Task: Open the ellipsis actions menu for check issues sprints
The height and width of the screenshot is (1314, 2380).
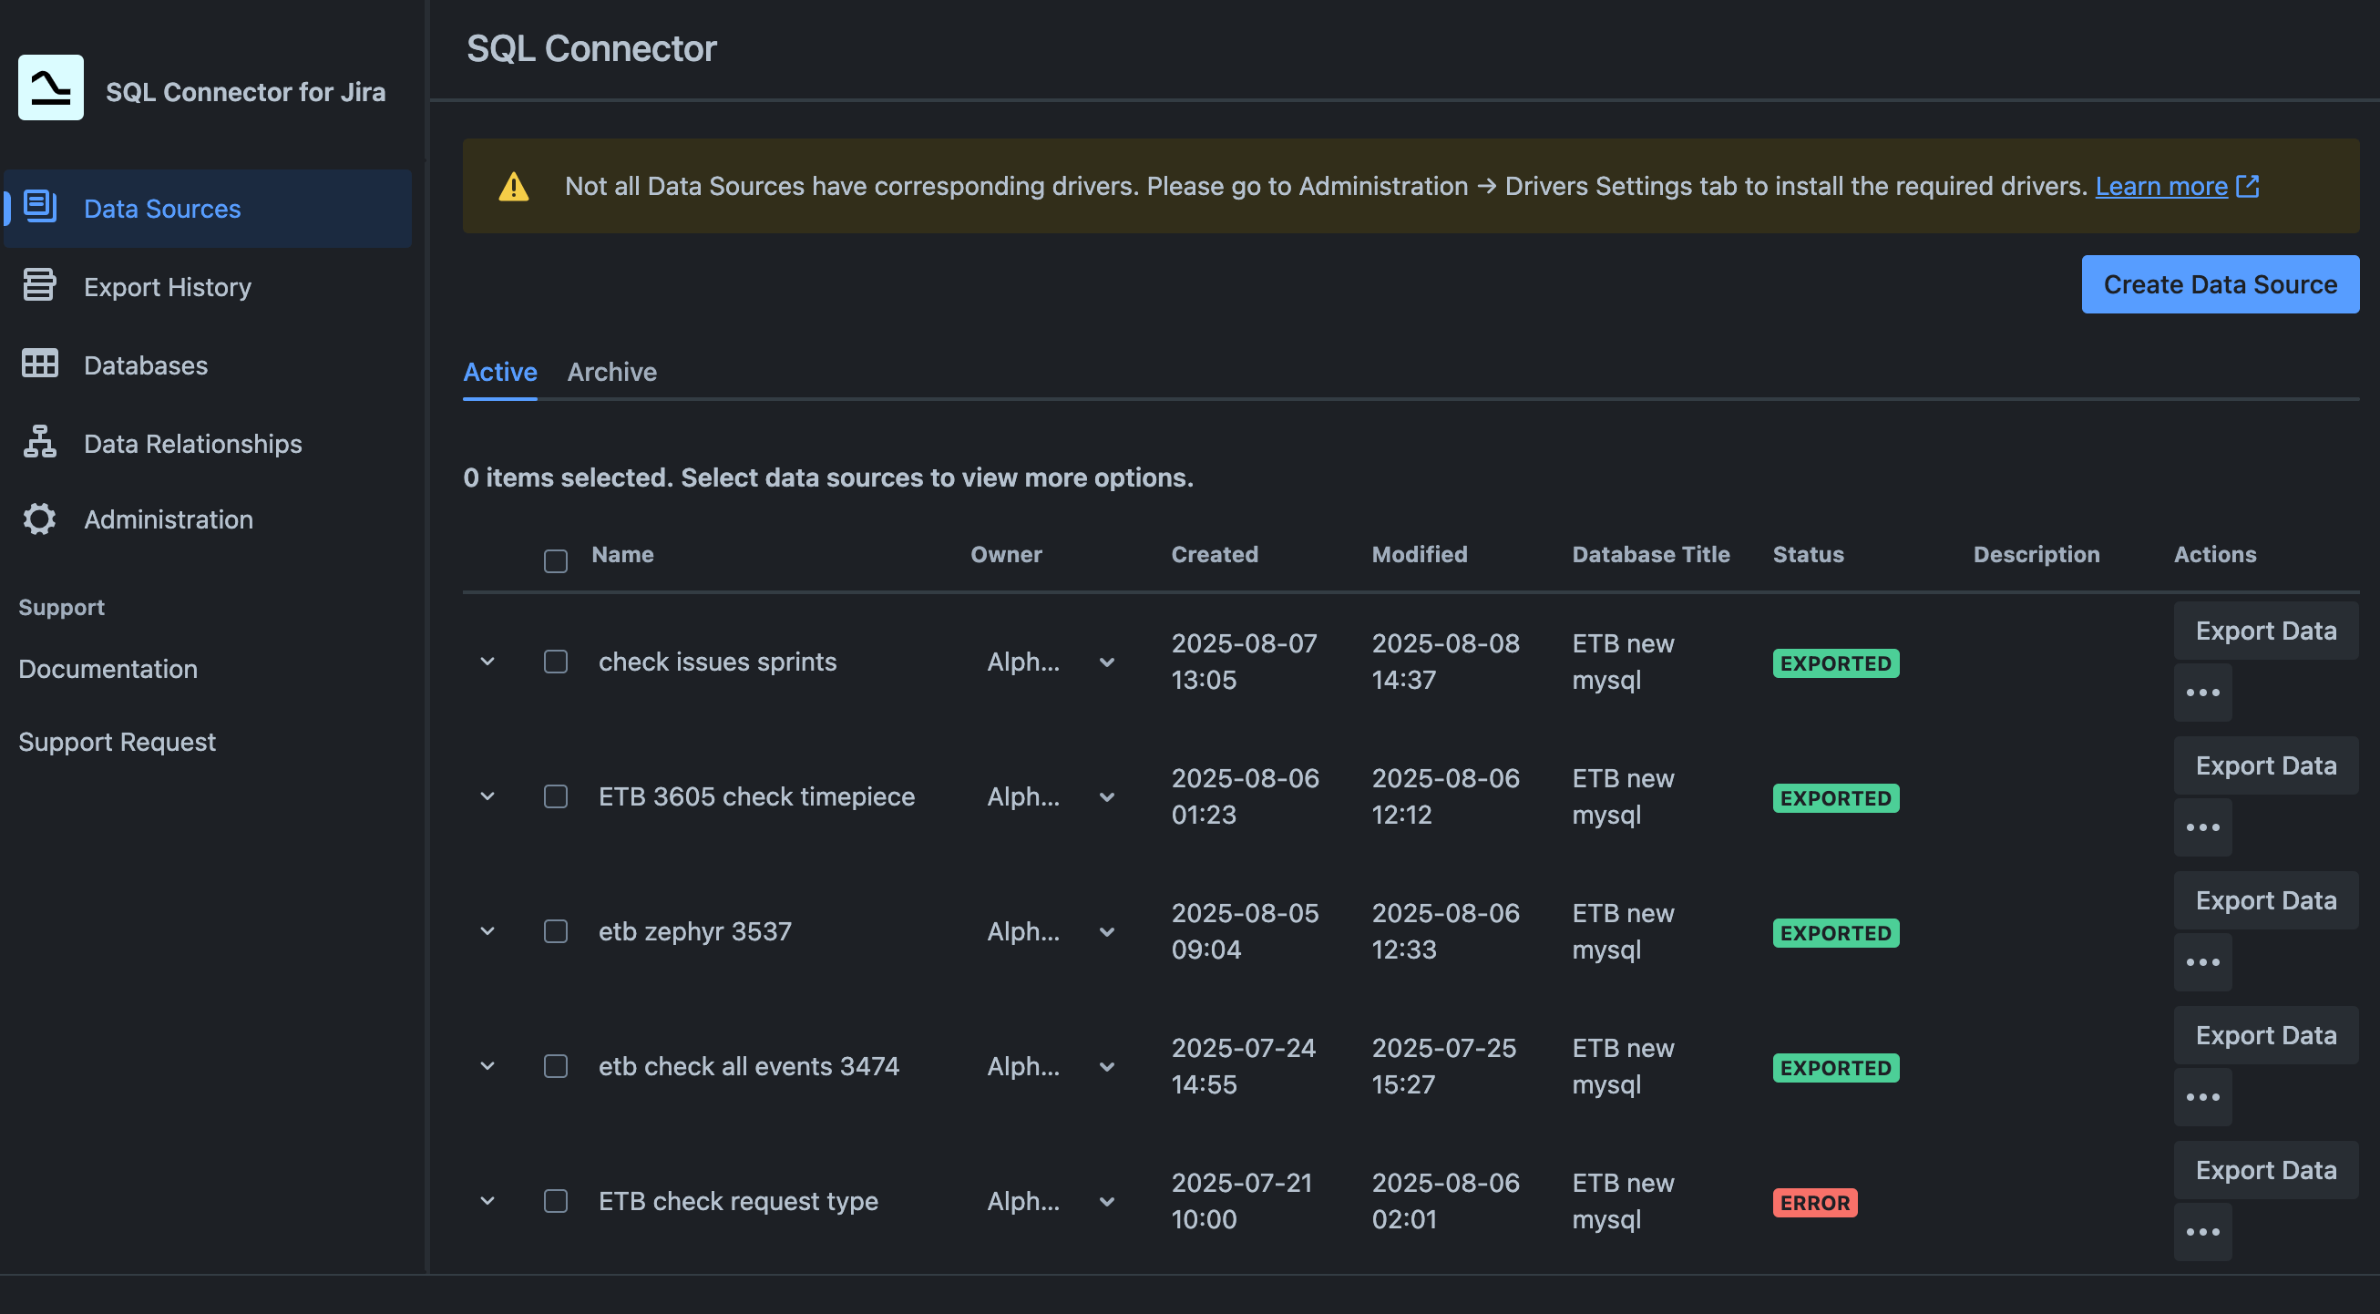Action: pyautogui.click(x=2203, y=692)
